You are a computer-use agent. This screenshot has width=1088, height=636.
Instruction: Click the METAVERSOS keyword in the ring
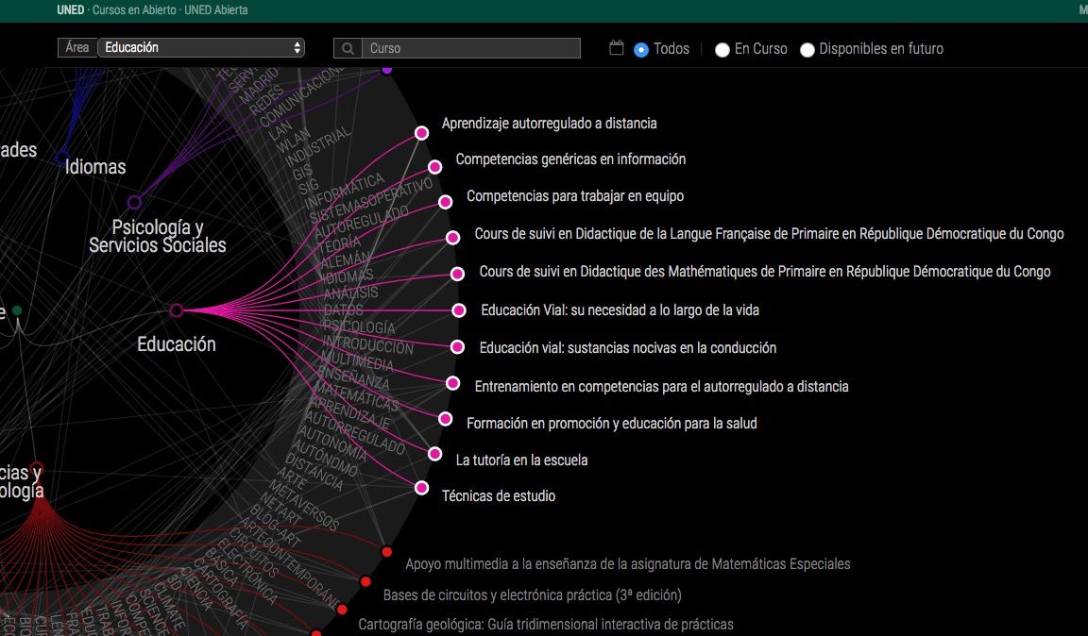pyautogui.click(x=304, y=507)
